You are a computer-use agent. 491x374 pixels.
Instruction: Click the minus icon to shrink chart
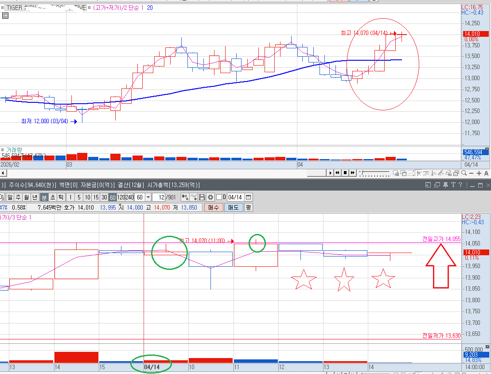pos(471,173)
